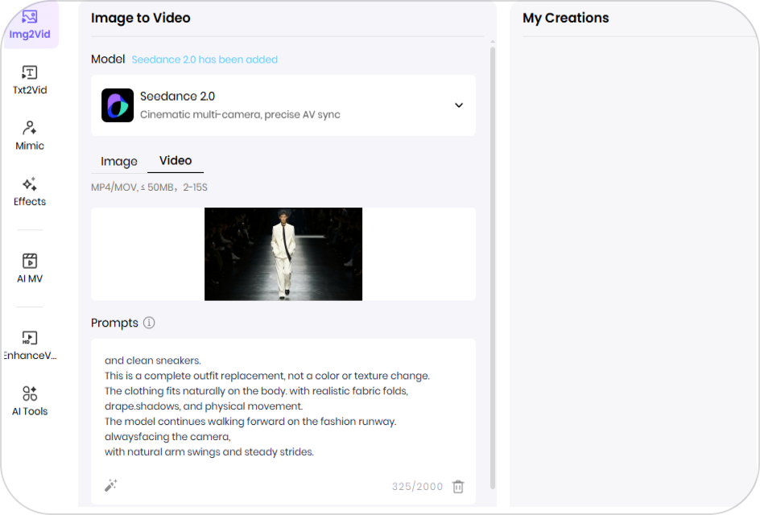
Task: Clear the prompt with the trash icon
Action: [458, 486]
